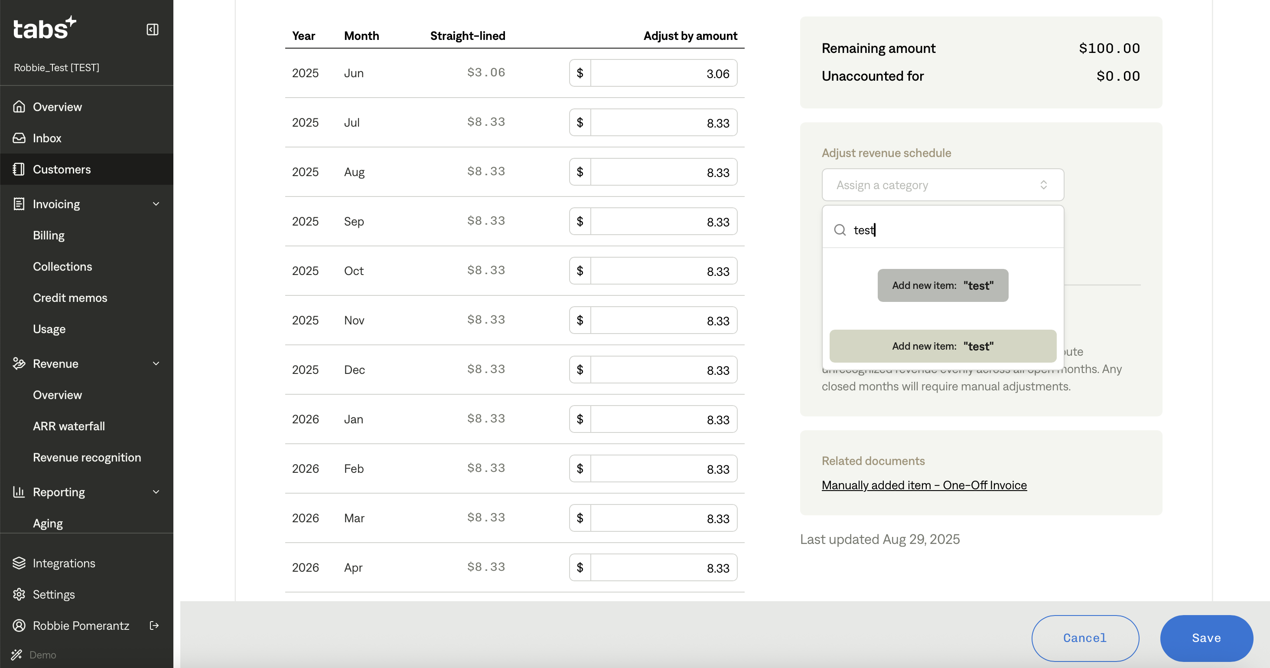Click the logout icon beside Robbie Pomerantz
Screen dimensions: 1270x668
point(154,625)
